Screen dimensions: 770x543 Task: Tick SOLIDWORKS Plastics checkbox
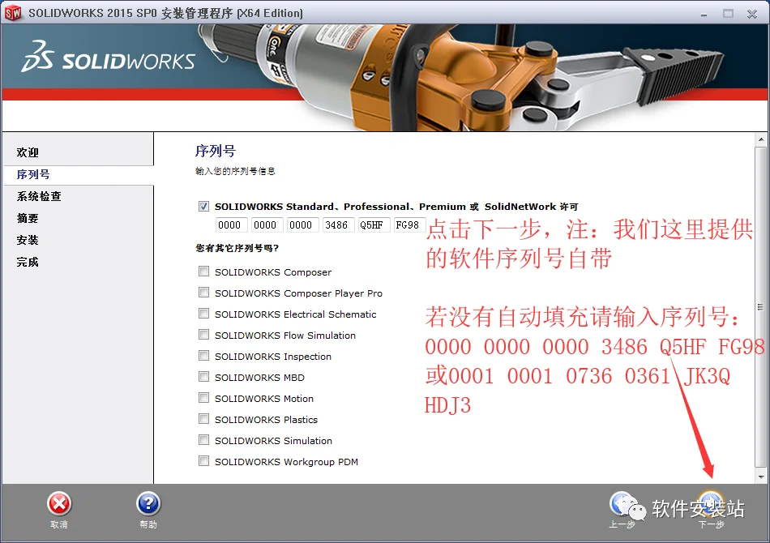(203, 419)
